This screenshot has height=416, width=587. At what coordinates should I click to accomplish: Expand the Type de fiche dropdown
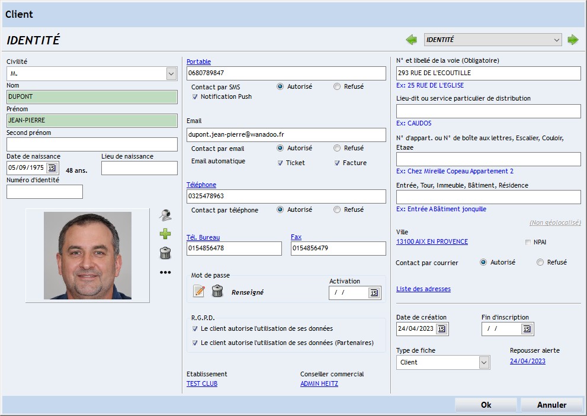click(x=484, y=362)
